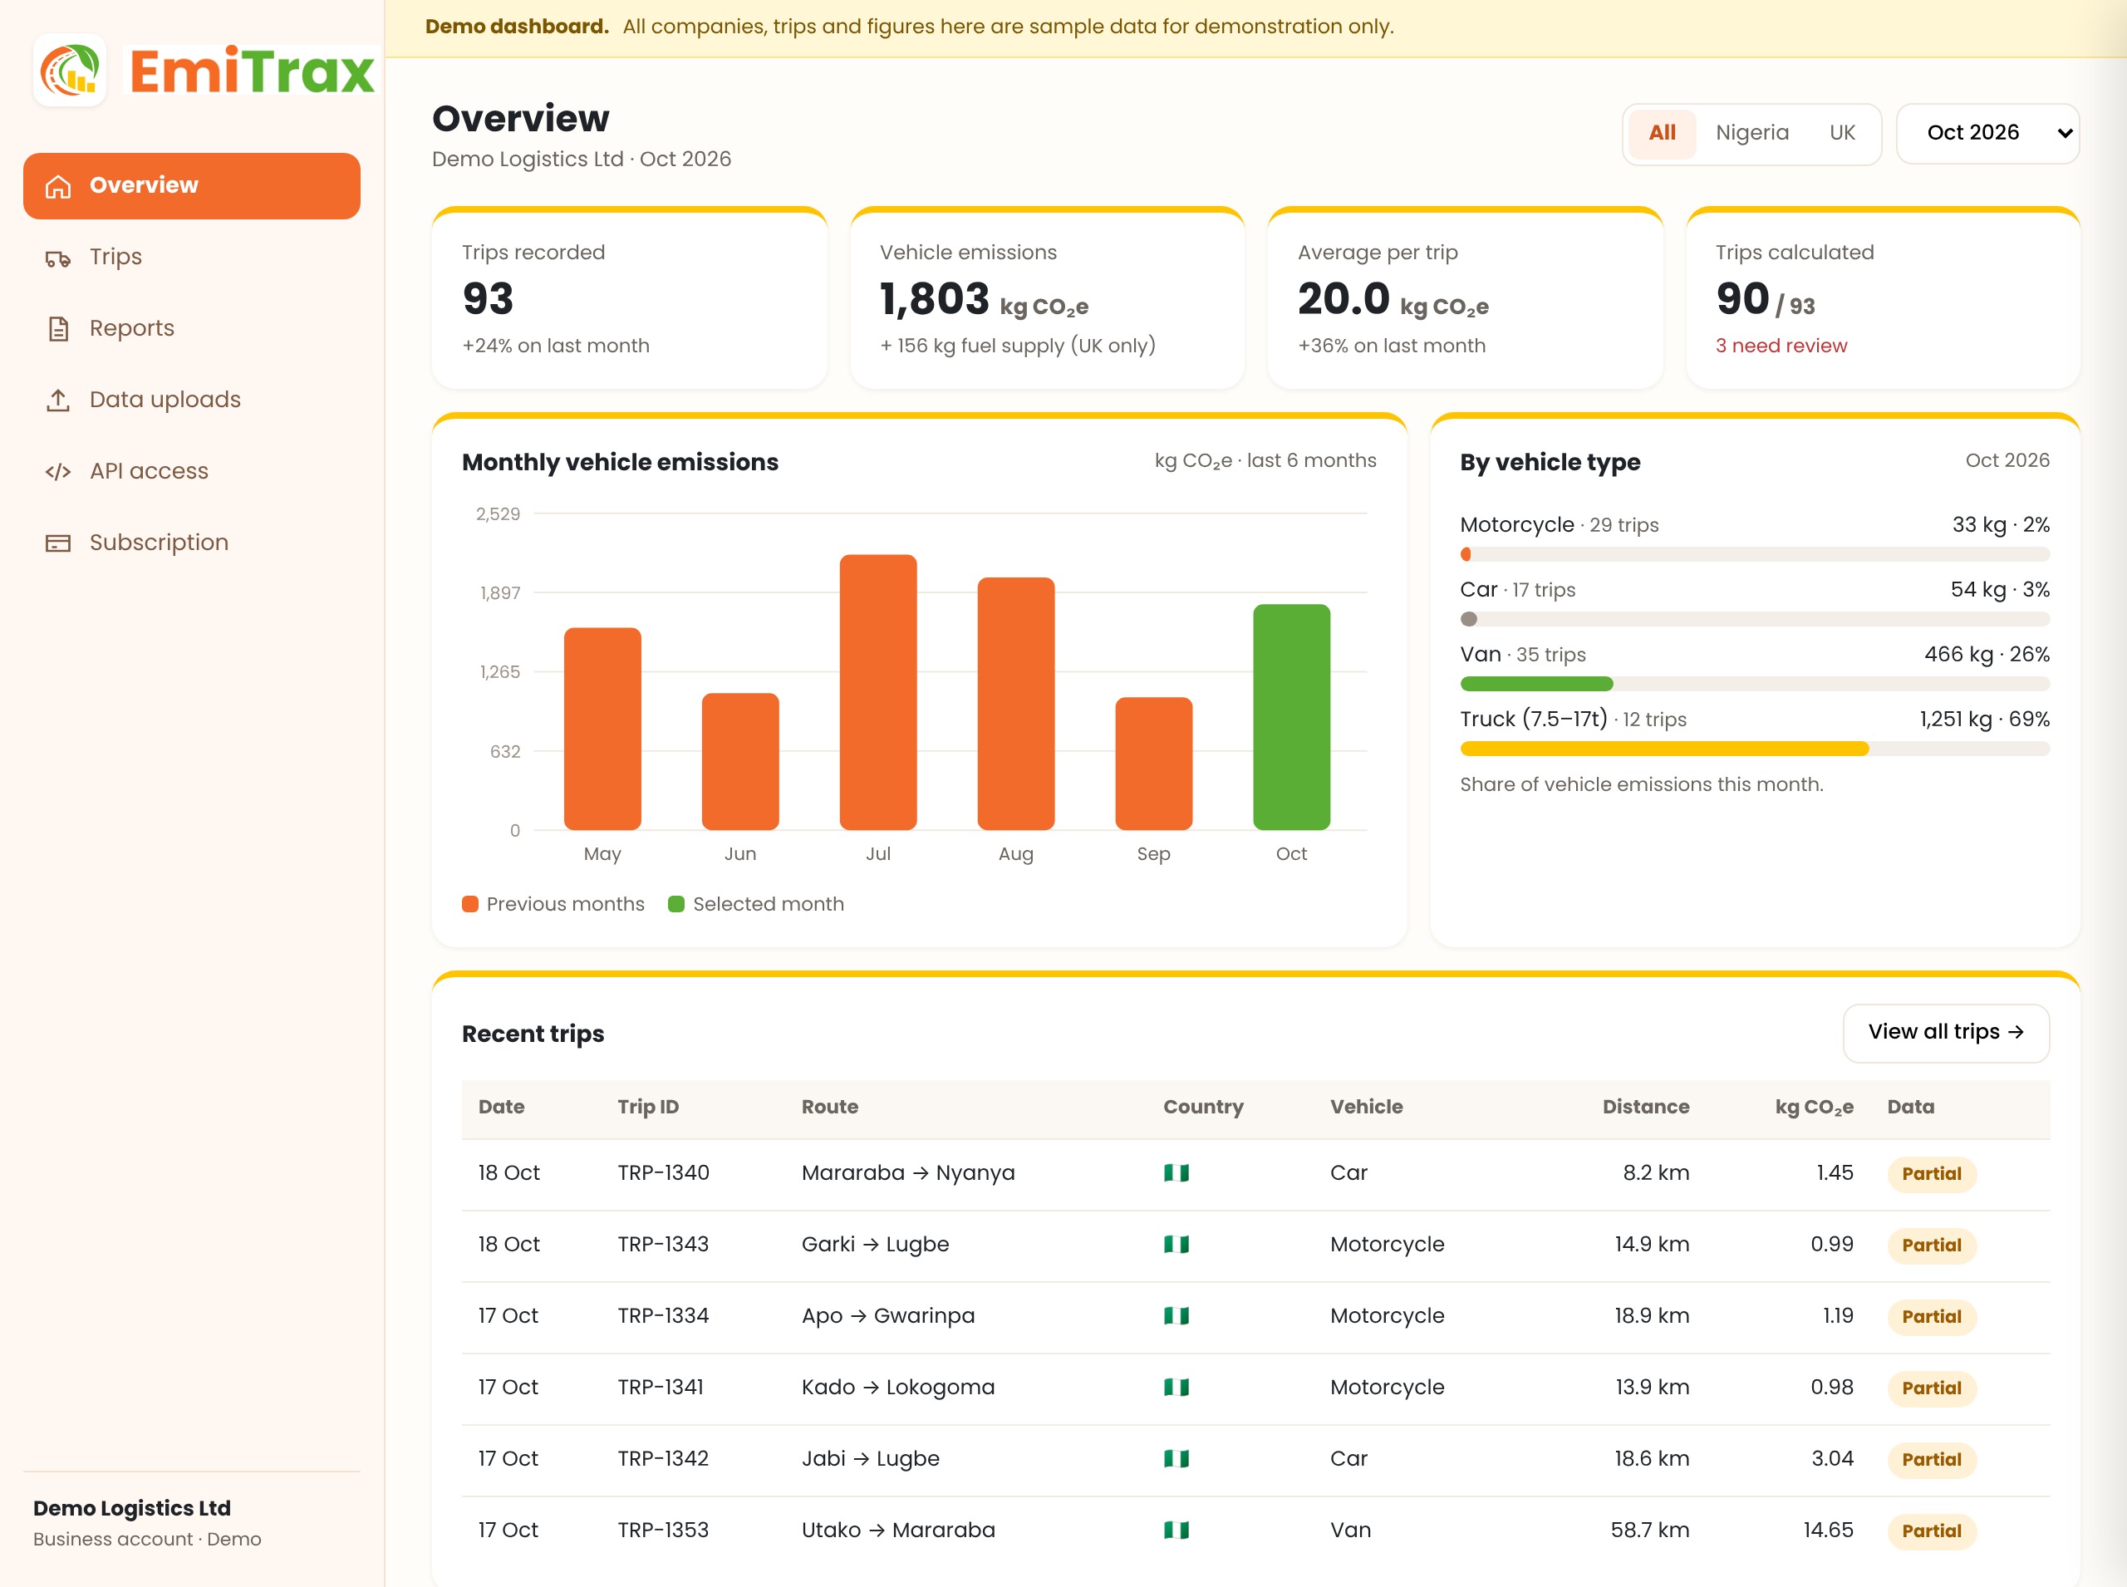Click the truck icon next to Trips
The width and height of the screenshot is (2127, 1587).
click(57, 258)
